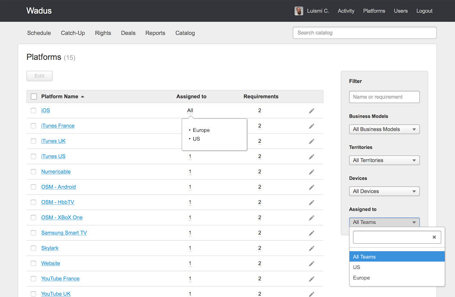The width and height of the screenshot is (455, 297).
Task: Switch to Catalog tab
Action: tap(185, 33)
